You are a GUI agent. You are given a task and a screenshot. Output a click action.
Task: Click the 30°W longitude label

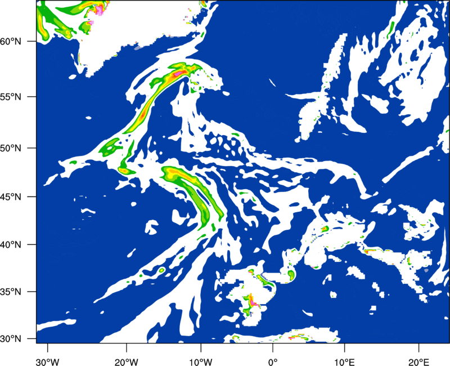point(47,361)
